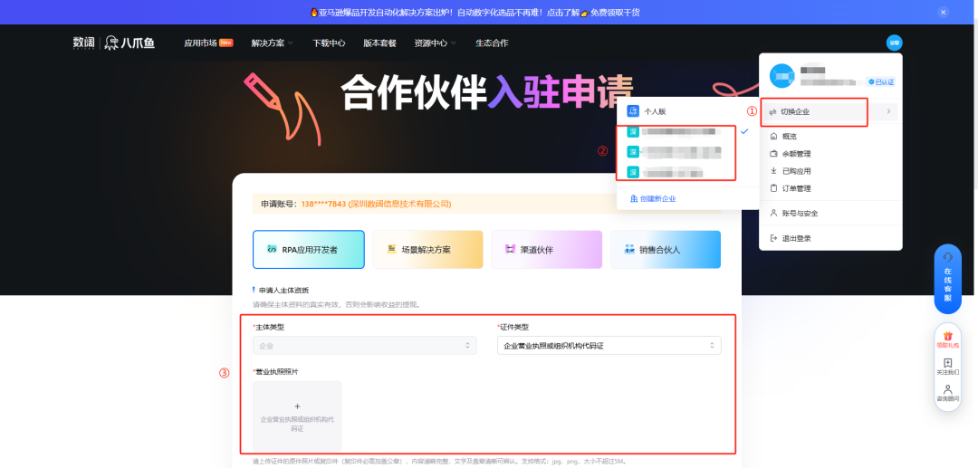Open 切换企业 submenu

[x=830, y=111]
